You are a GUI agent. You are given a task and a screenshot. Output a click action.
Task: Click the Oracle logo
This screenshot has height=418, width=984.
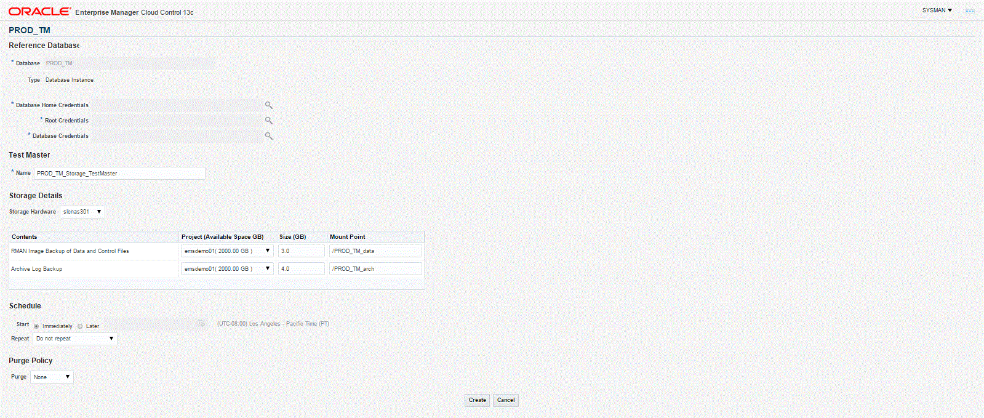[39, 12]
